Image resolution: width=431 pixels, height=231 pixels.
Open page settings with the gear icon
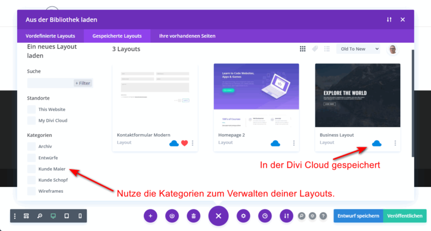pyautogui.click(x=244, y=216)
